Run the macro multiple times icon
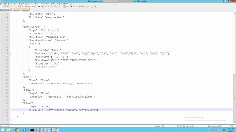236x132 pixels. tap(80, 7)
